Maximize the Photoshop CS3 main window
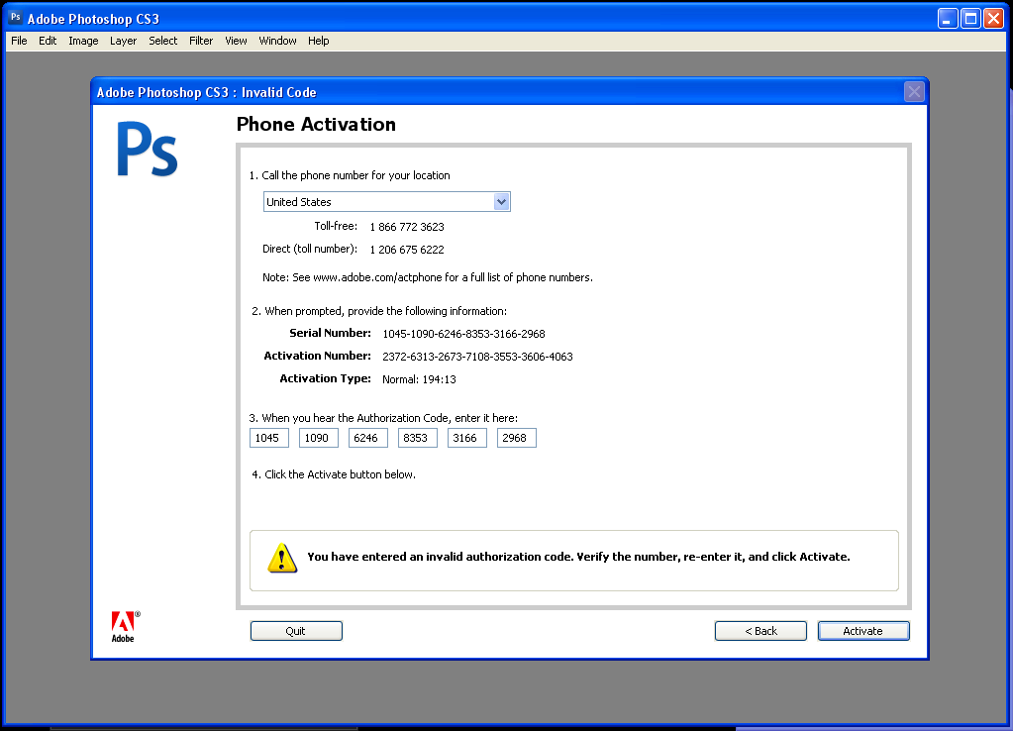 click(x=970, y=18)
